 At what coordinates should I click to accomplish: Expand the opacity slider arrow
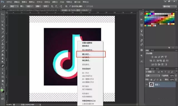pyautogui.click(x=176, y=76)
